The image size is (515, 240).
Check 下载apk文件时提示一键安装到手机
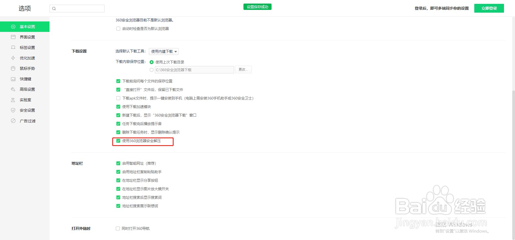tap(118, 98)
